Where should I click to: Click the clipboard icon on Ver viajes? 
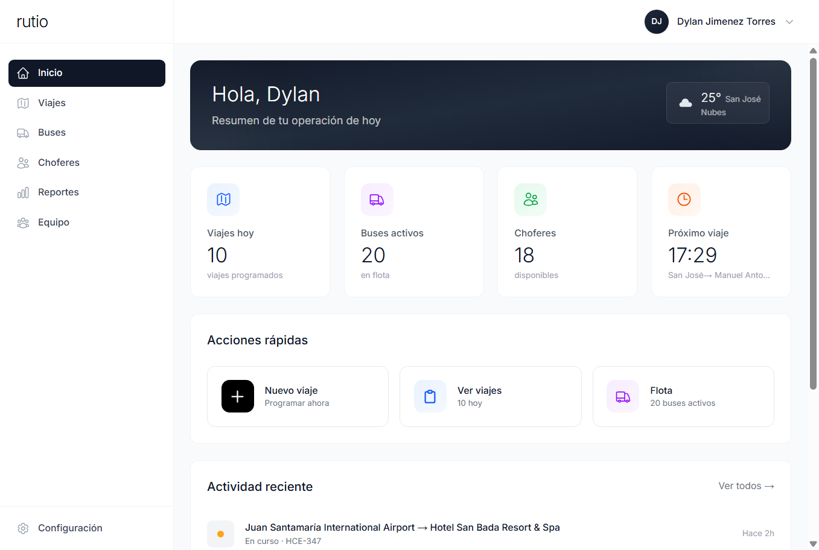pos(430,396)
